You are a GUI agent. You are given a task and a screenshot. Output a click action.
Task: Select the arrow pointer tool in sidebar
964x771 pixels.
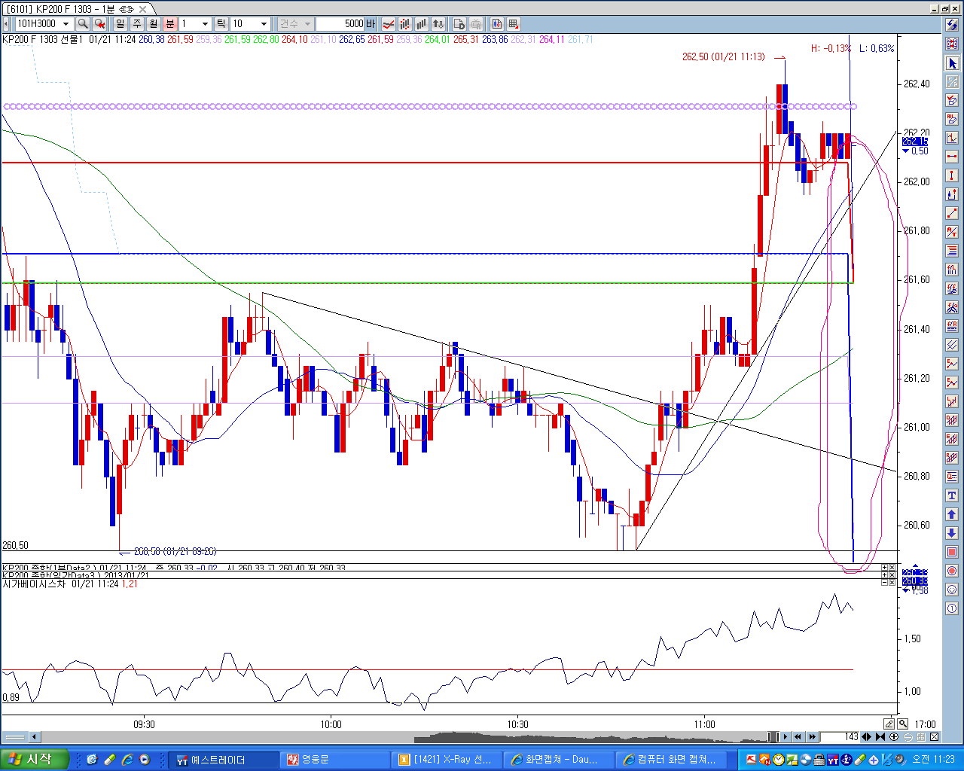(x=952, y=63)
